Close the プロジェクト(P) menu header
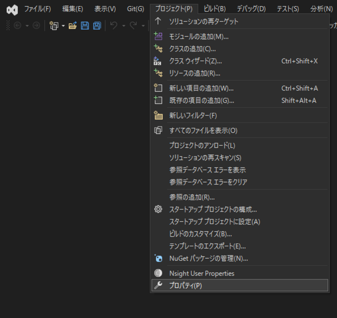337x318 pixels. click(174, 9)
